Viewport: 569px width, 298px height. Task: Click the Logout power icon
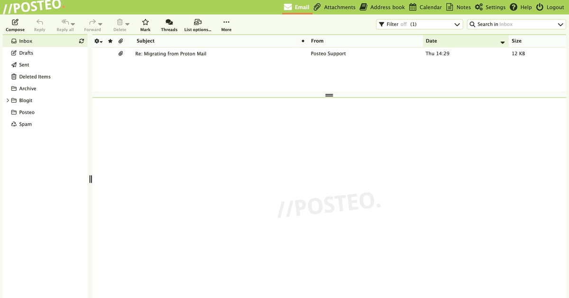(x=540, y=7)
